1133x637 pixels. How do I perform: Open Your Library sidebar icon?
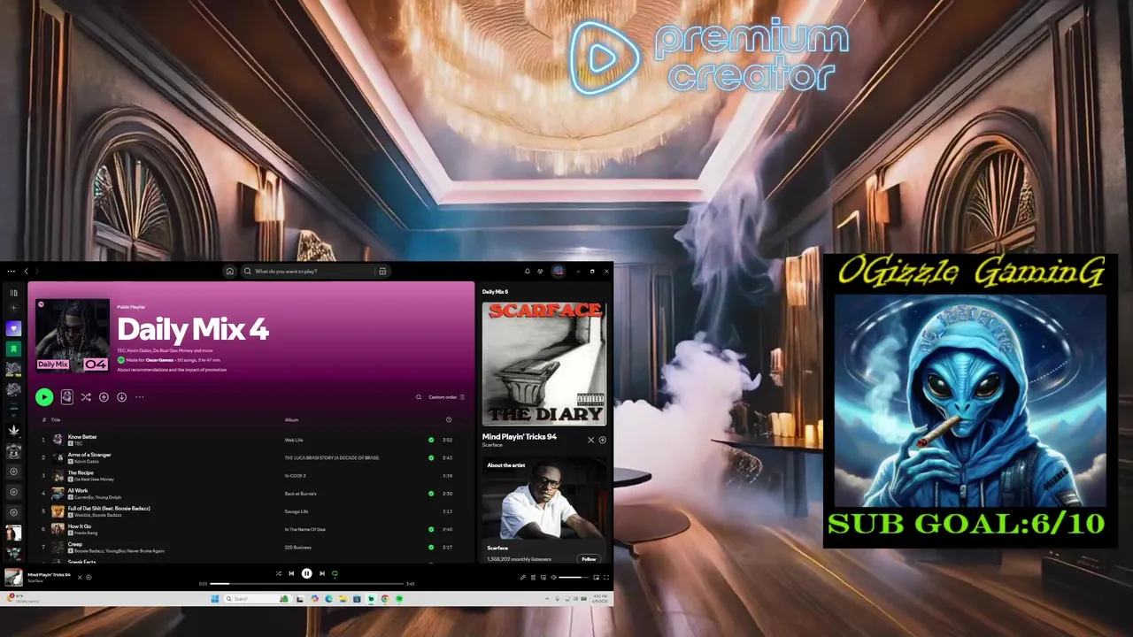pos(13,293)
